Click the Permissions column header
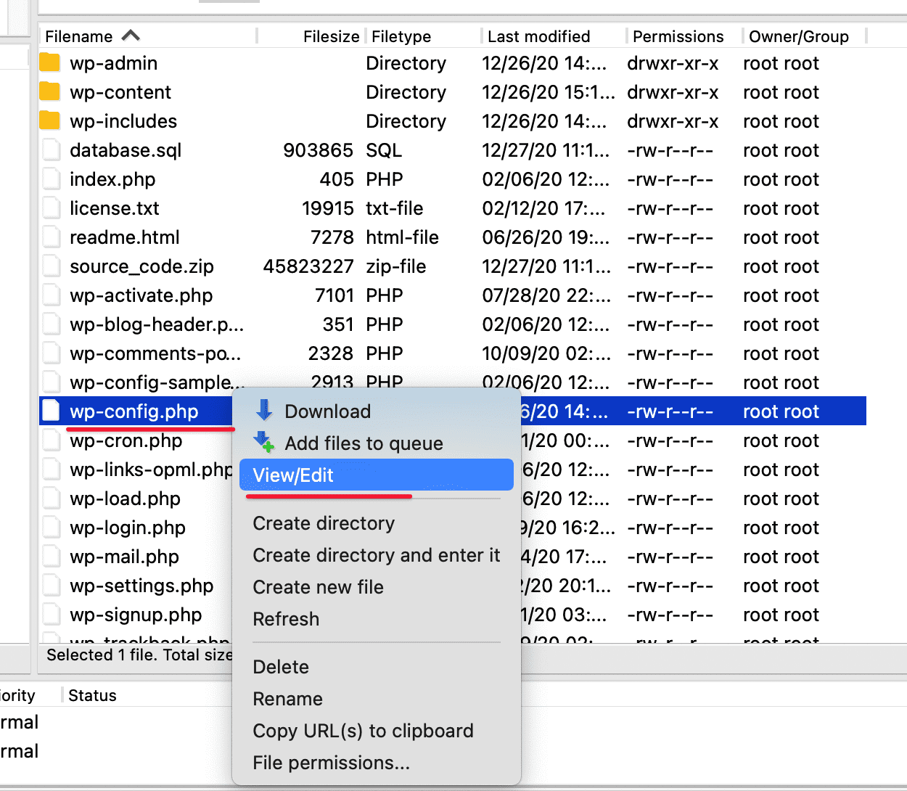This screenshot has width=907, height=791. 678,36
